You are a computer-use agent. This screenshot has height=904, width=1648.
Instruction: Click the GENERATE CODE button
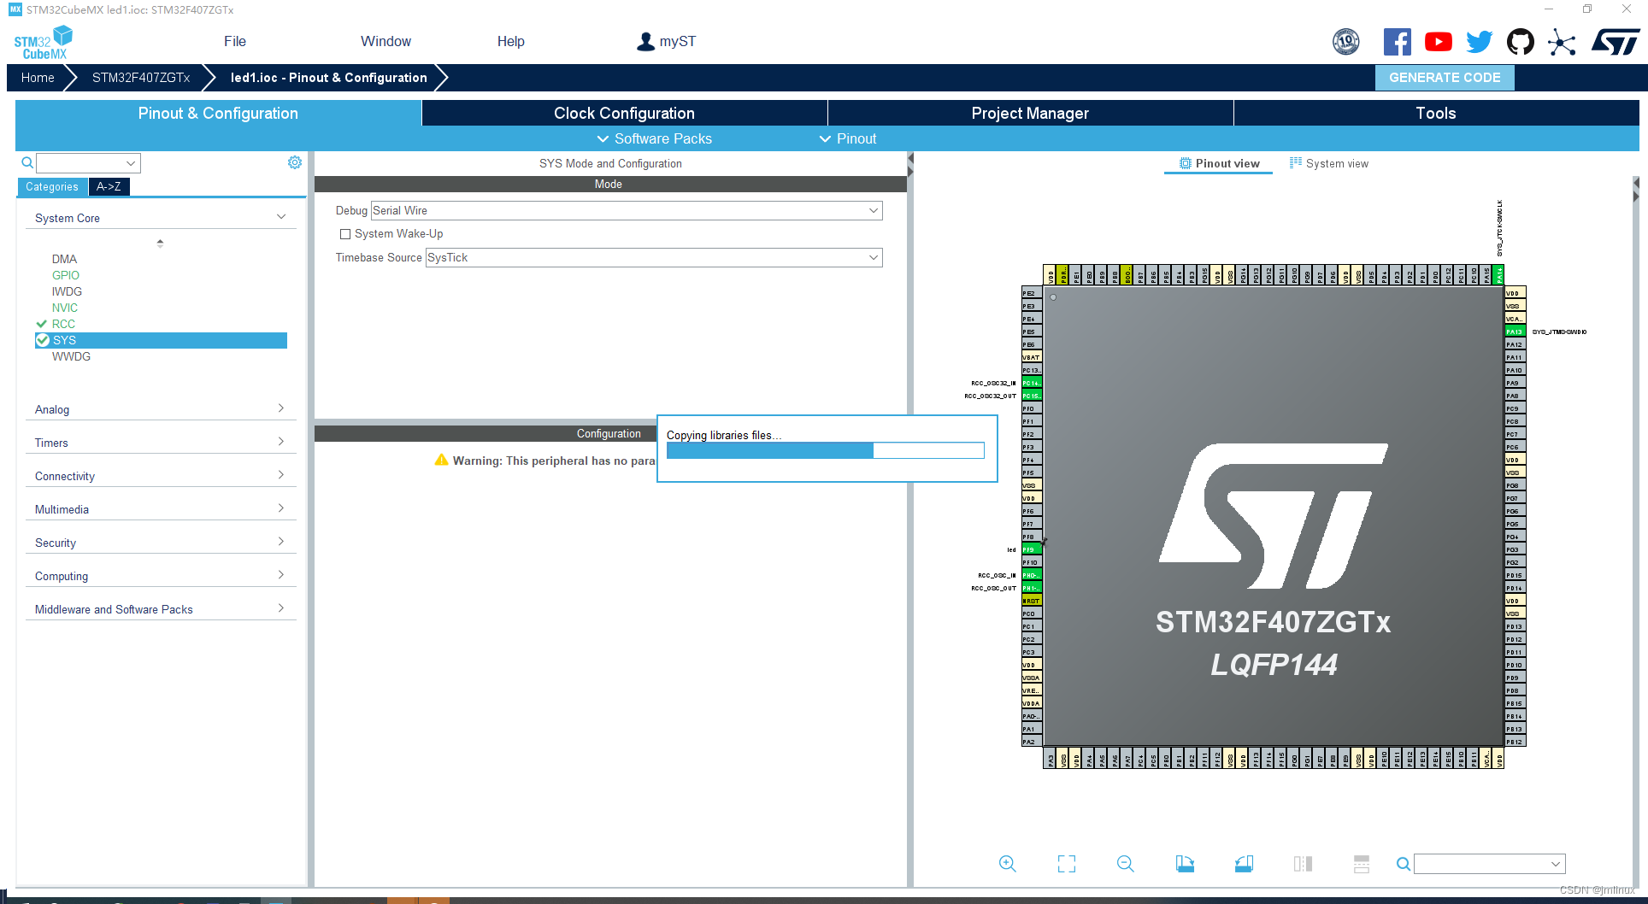(1445, 77)
